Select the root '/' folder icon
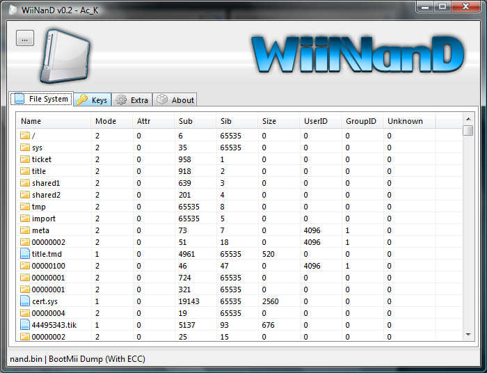Screen dimensions: 487x373 (25, 136)
